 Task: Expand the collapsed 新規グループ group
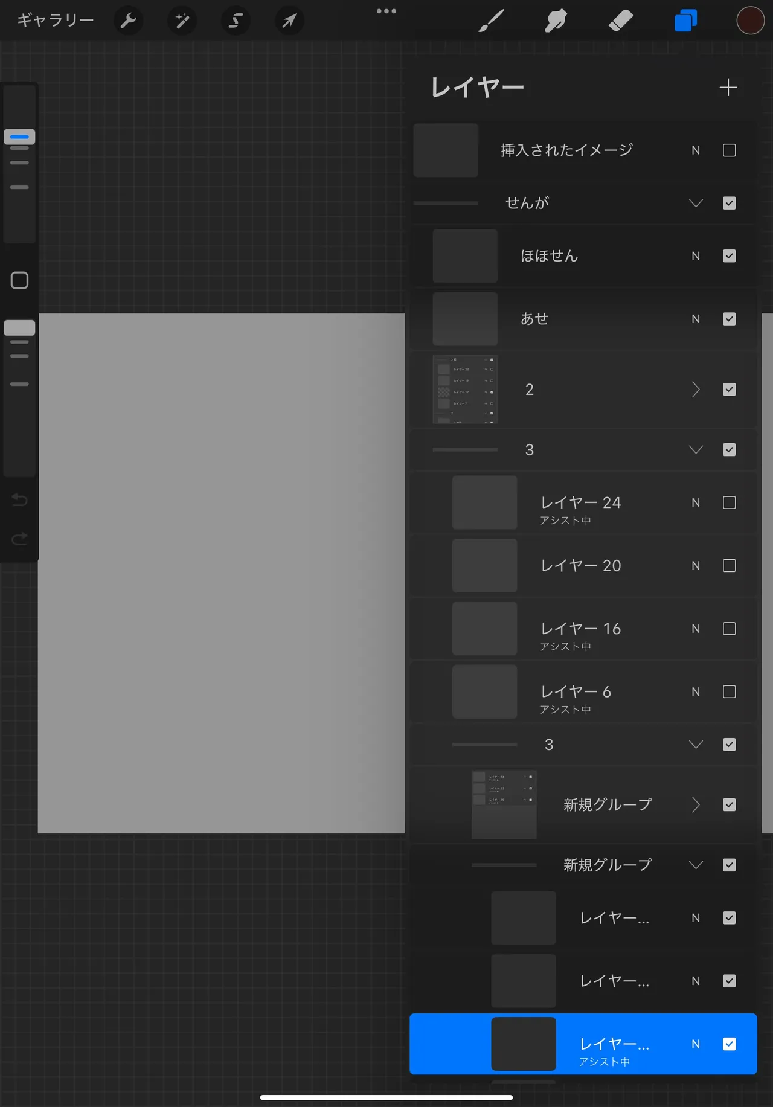696,804
